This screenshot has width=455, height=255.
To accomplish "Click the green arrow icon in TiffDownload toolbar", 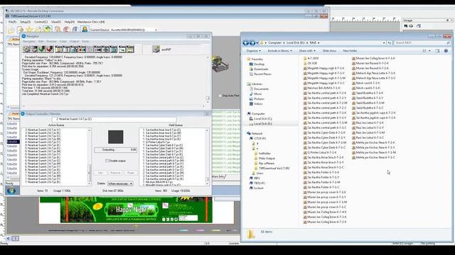I will tap(48, 29).
